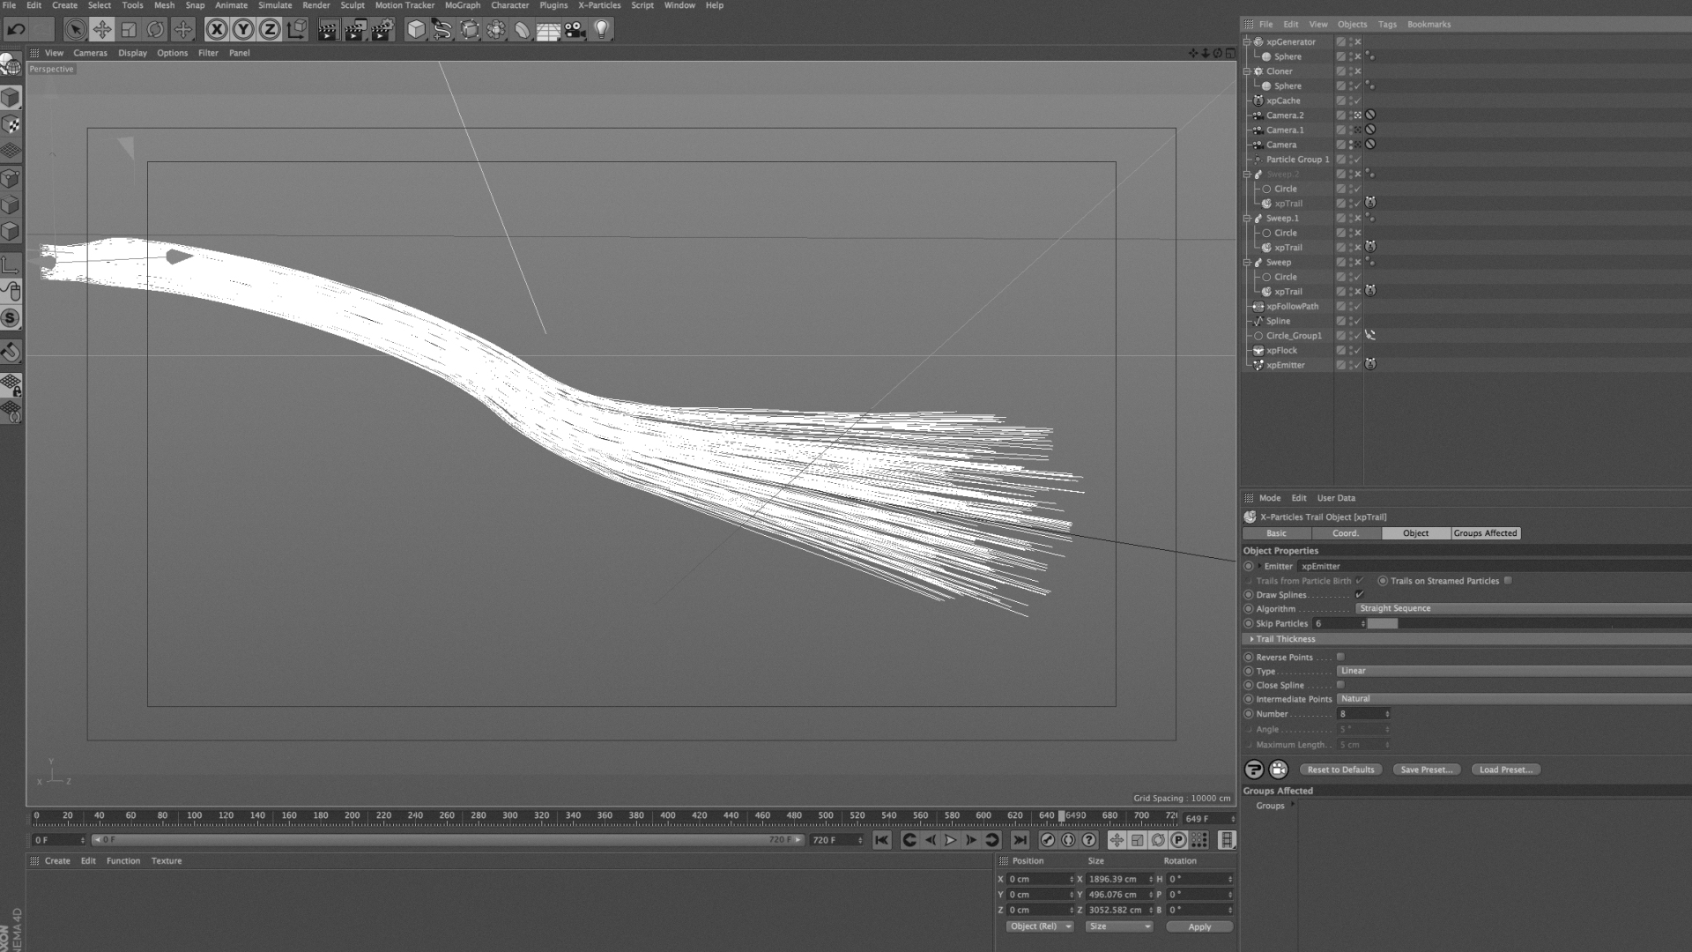Open the Type Linear dropdown
The width and height of the screenshot is (1692, 952).
(x=1514, y=671)
